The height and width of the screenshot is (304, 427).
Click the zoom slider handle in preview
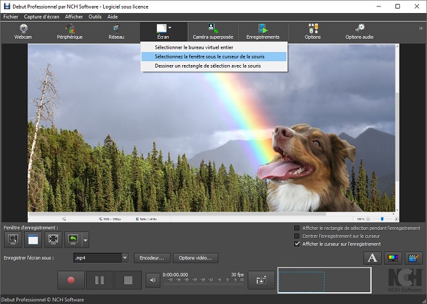[382, 219]
